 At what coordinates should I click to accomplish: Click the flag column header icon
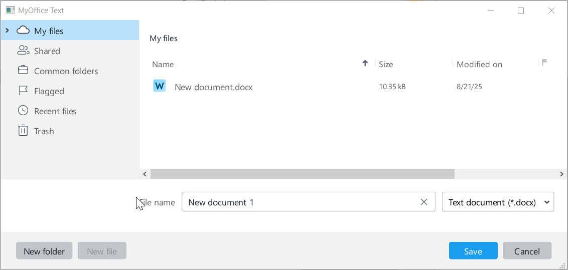click(x=544, y=63)
